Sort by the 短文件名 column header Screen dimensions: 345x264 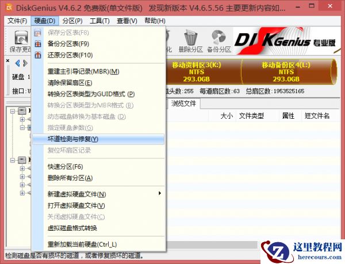319,116
